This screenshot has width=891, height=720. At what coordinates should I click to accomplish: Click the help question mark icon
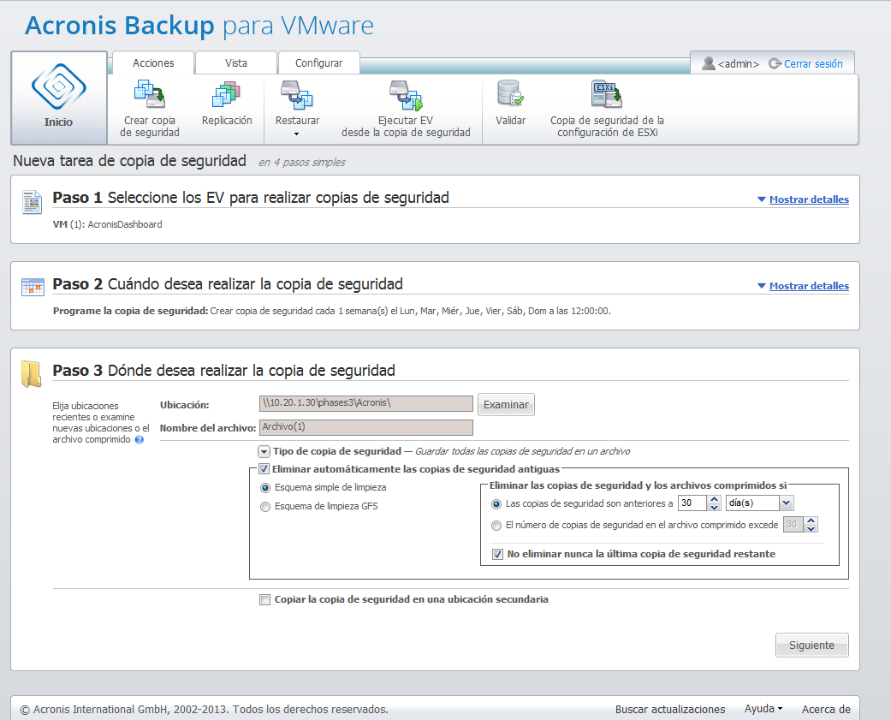[x=139, y=440]
